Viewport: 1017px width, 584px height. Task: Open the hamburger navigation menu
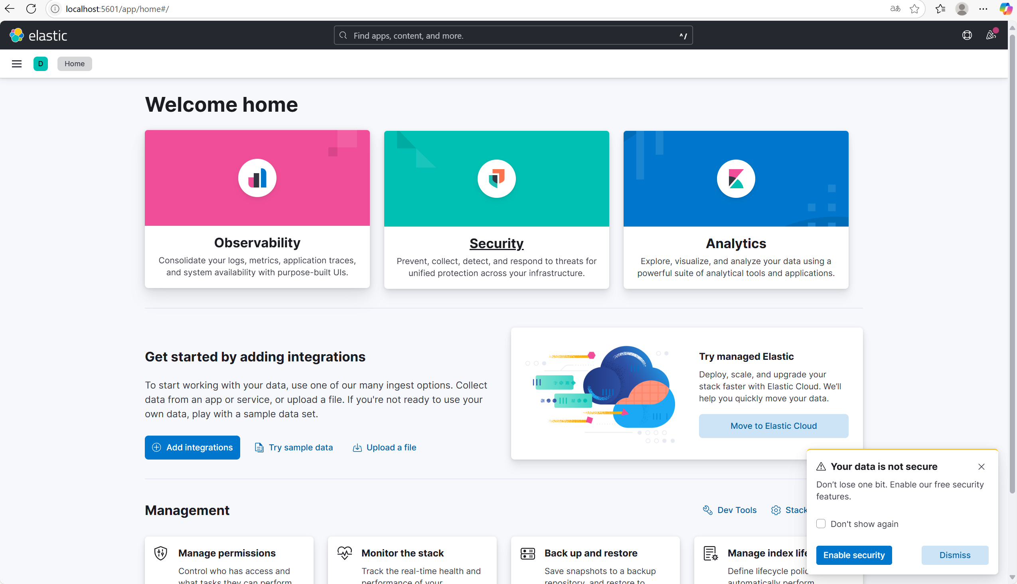[16, 64]
